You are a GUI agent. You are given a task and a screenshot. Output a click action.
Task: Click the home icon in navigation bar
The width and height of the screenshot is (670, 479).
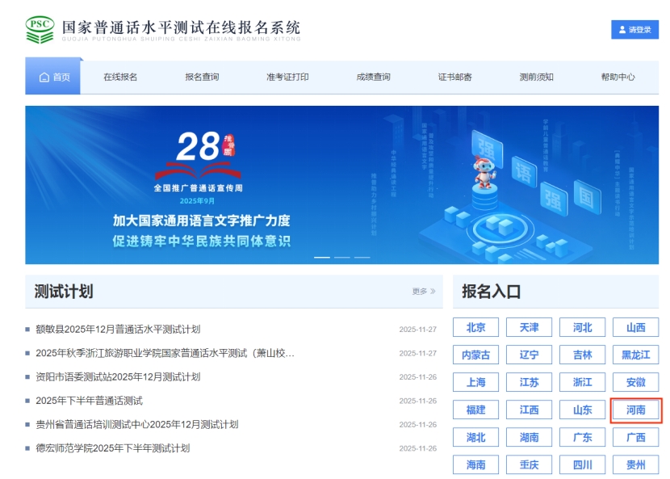tap(44, 78)
